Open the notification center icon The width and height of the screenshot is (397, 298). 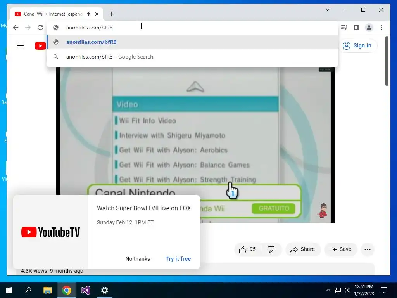click(x=384, y=290)
